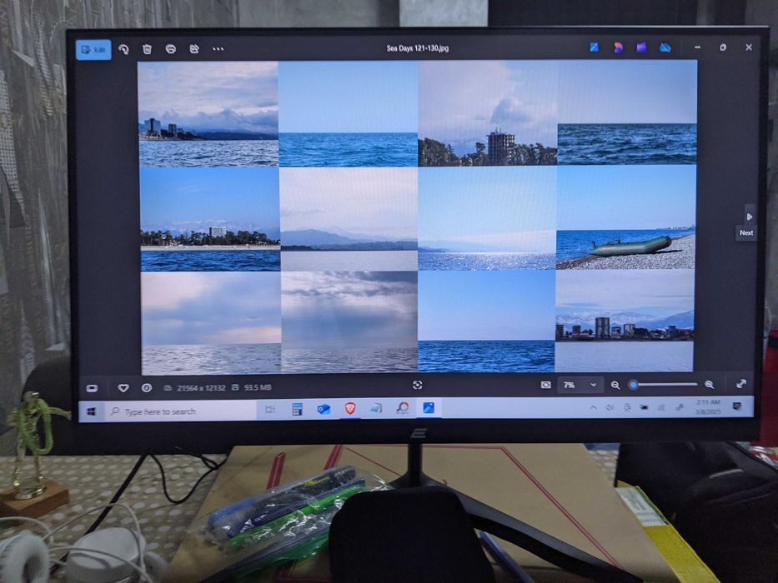Open the Edit image button
The width and height of the screenshot is (778, 583).
click(93, 50)
